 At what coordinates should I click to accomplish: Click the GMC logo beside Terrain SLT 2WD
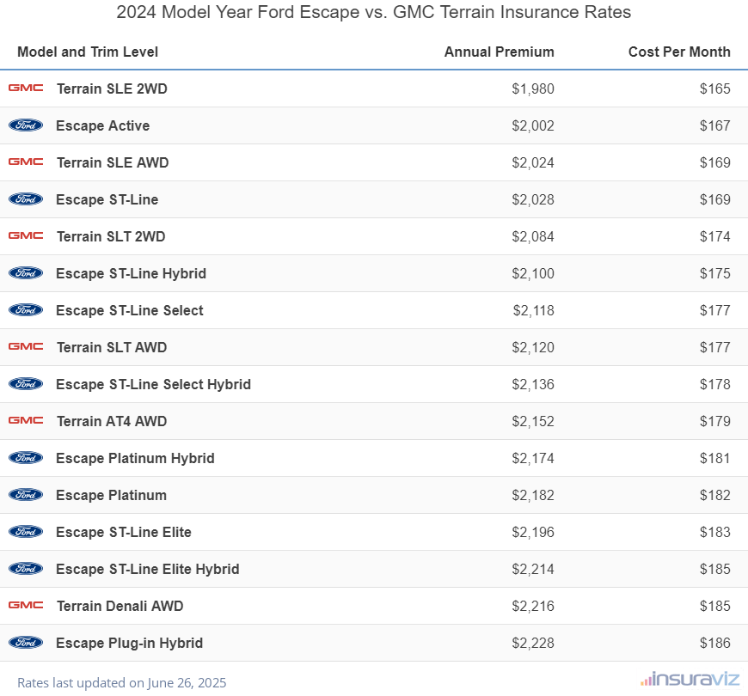[x=26, y=236]
